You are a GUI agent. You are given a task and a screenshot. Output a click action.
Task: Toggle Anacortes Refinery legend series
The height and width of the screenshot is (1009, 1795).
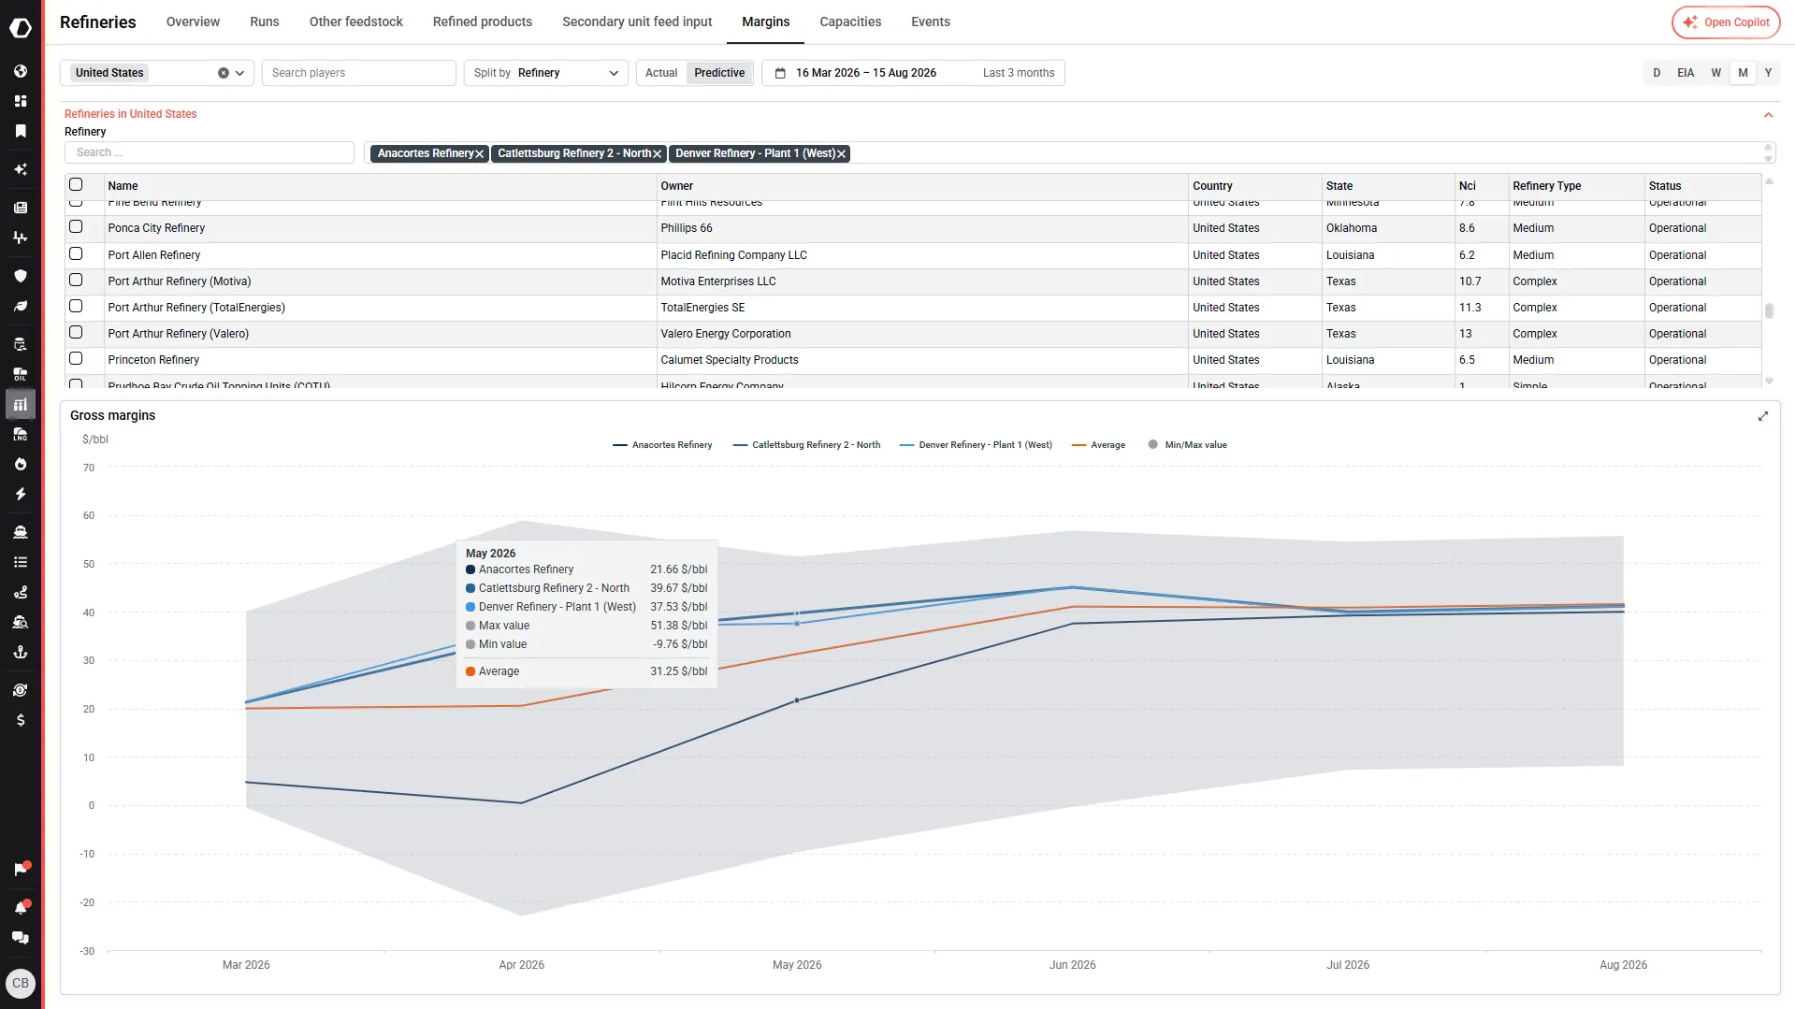662,445
